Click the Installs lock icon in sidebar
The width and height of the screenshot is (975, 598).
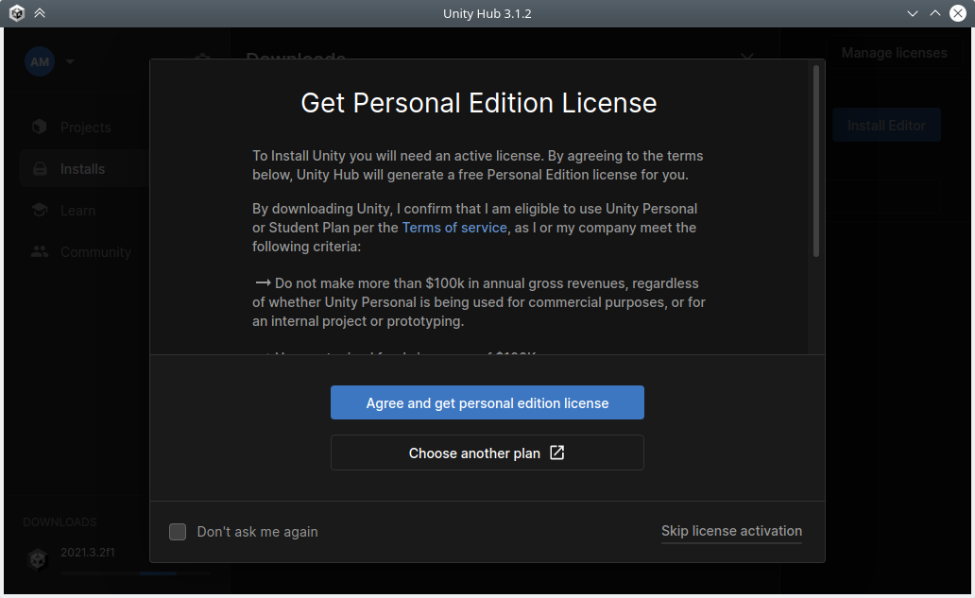coord(39,169)
